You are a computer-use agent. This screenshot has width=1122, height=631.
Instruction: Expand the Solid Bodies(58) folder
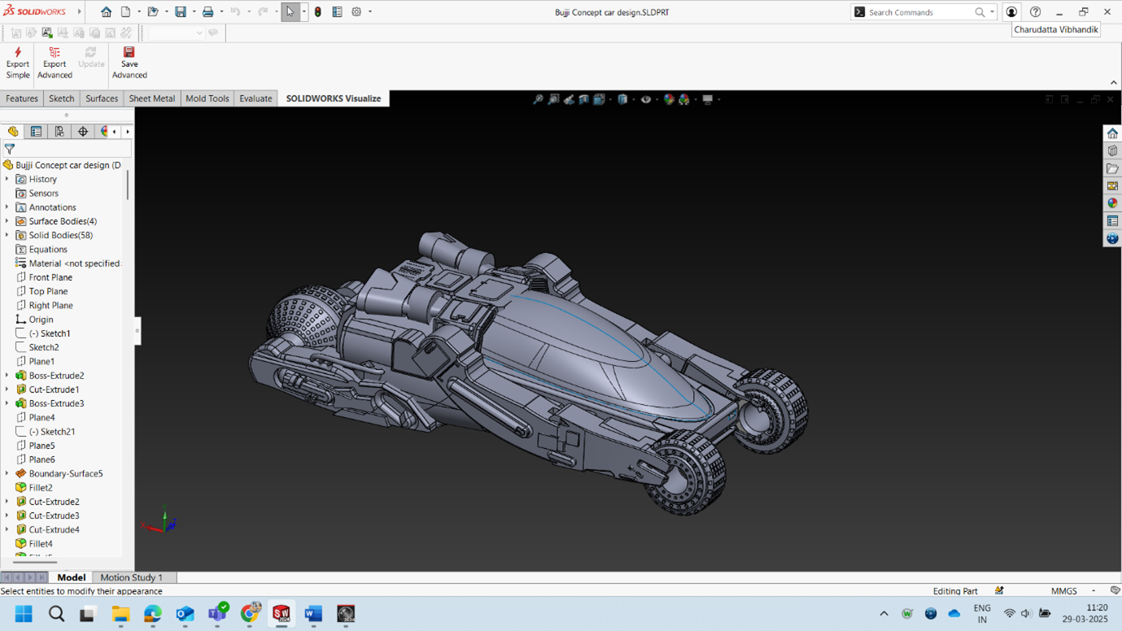click(x=7, y=235)
